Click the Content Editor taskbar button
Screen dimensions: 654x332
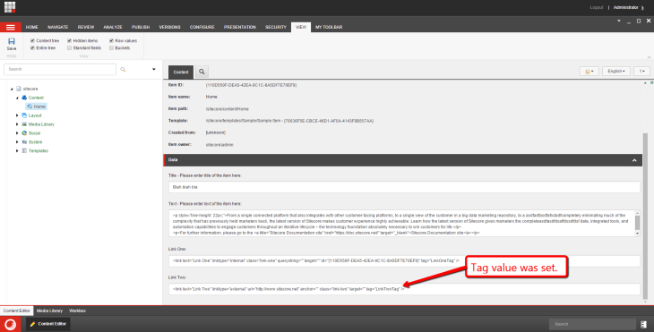click(48, 324)
